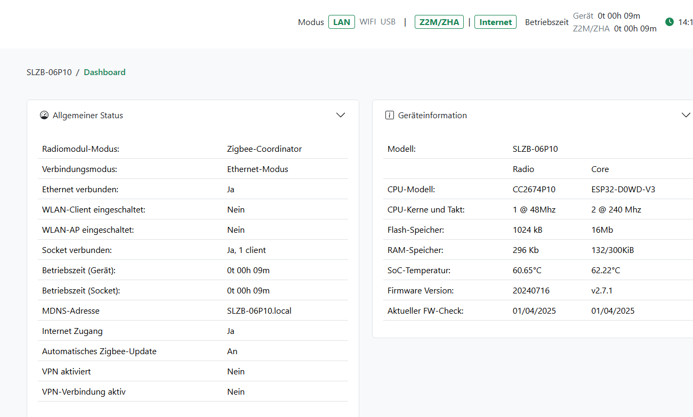The width and height of the screenshot is (693, 417).
Task: Click the VPN-Verbindung aktiv label
Action: pyautogui.click(x=84, y=392)
